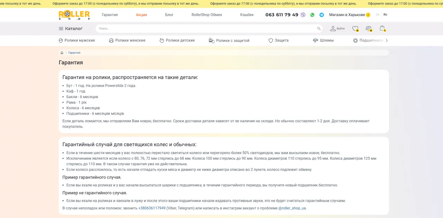Click the +380636117949 phone link
Viewport: 443px width, 218px height.
(152, 208)
